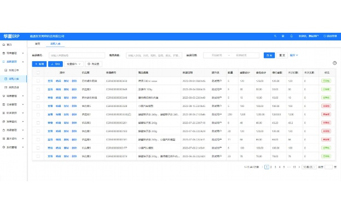Click the header icon between search and bell
Image resolution: width=341 pixels, height=214 pixels.
(283, 36)
